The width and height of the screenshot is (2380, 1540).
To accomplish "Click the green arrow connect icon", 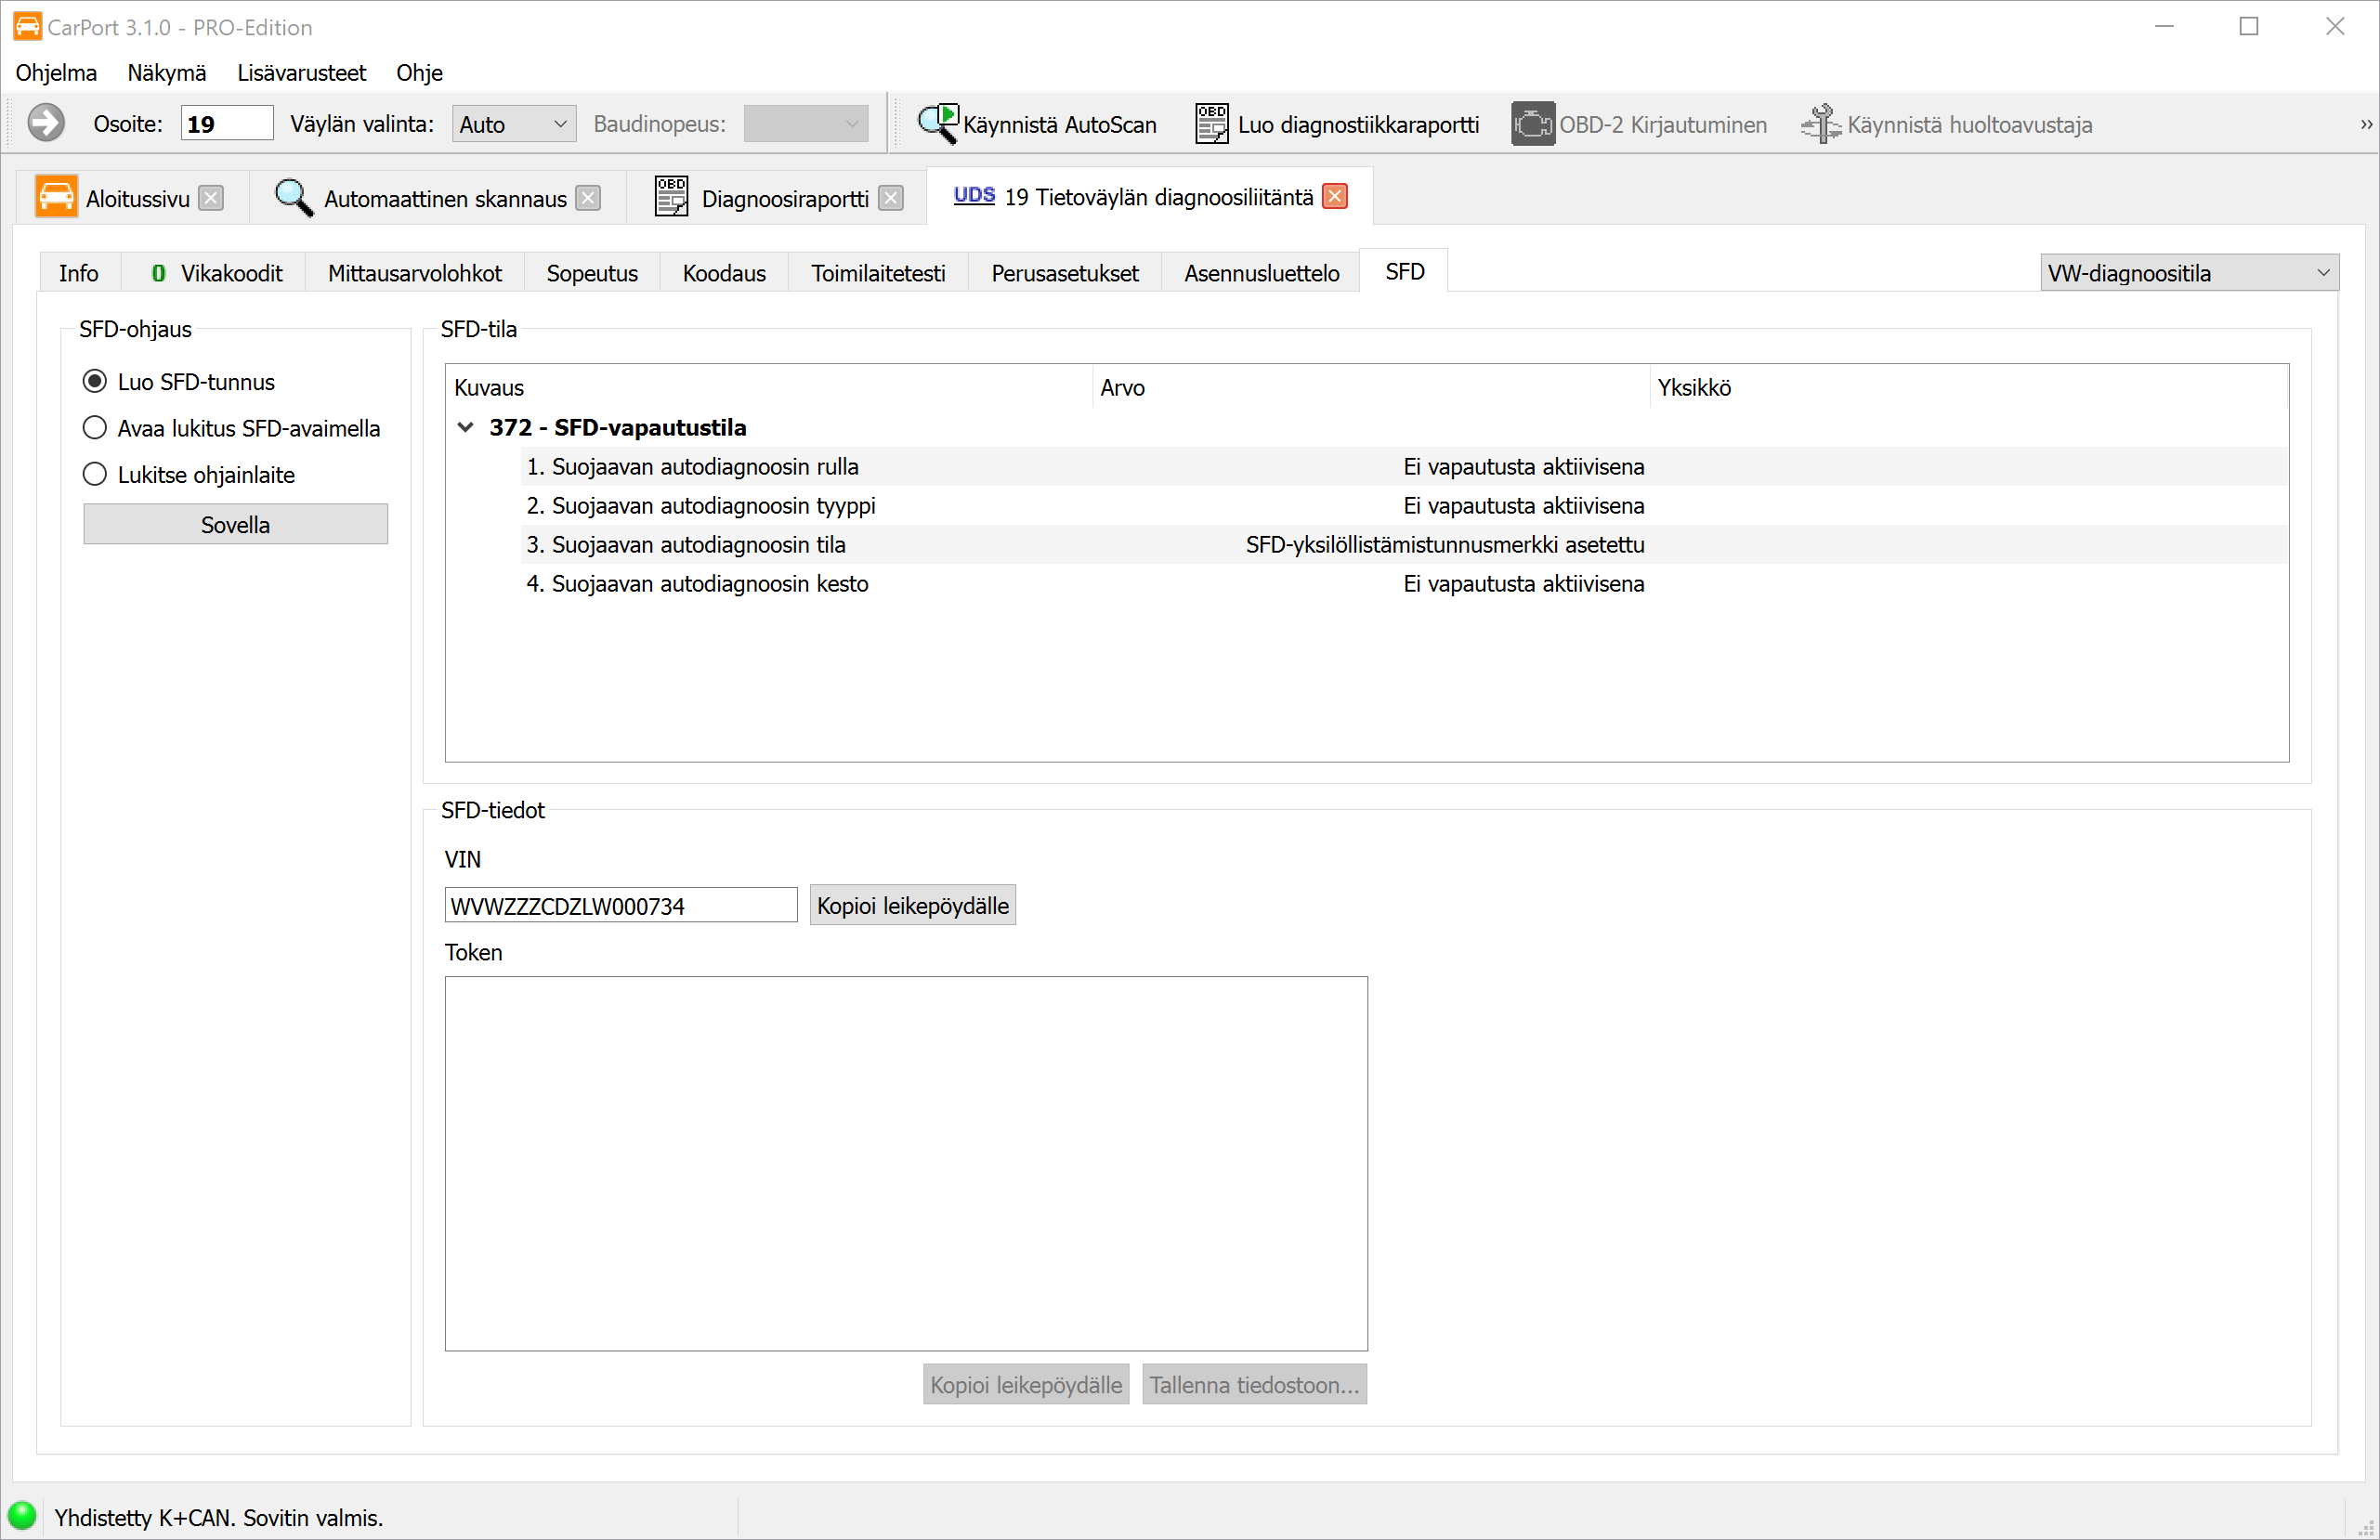I will (45, 124).
